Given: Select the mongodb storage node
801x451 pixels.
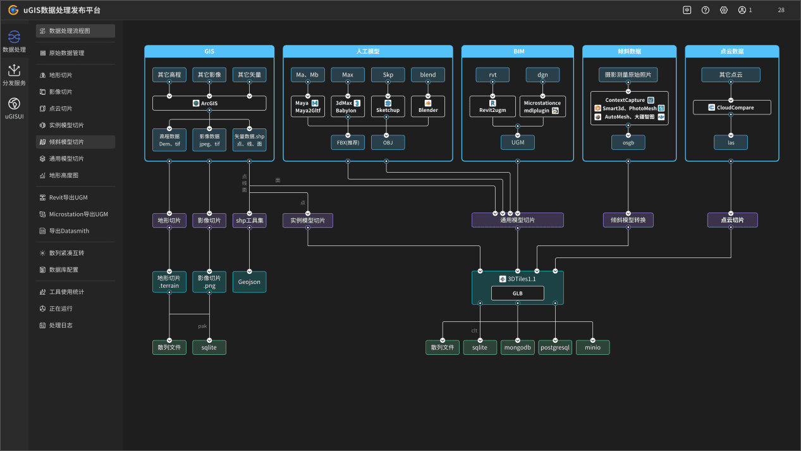Looking at the screenshot, I should click(x=518, y=347).
